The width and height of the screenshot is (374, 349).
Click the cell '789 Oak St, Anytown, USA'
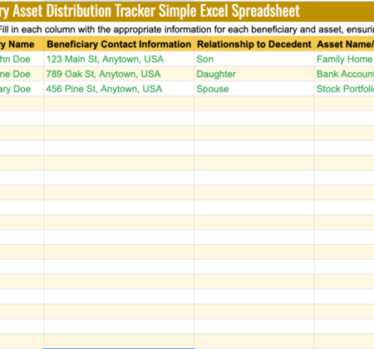(119, 74)
